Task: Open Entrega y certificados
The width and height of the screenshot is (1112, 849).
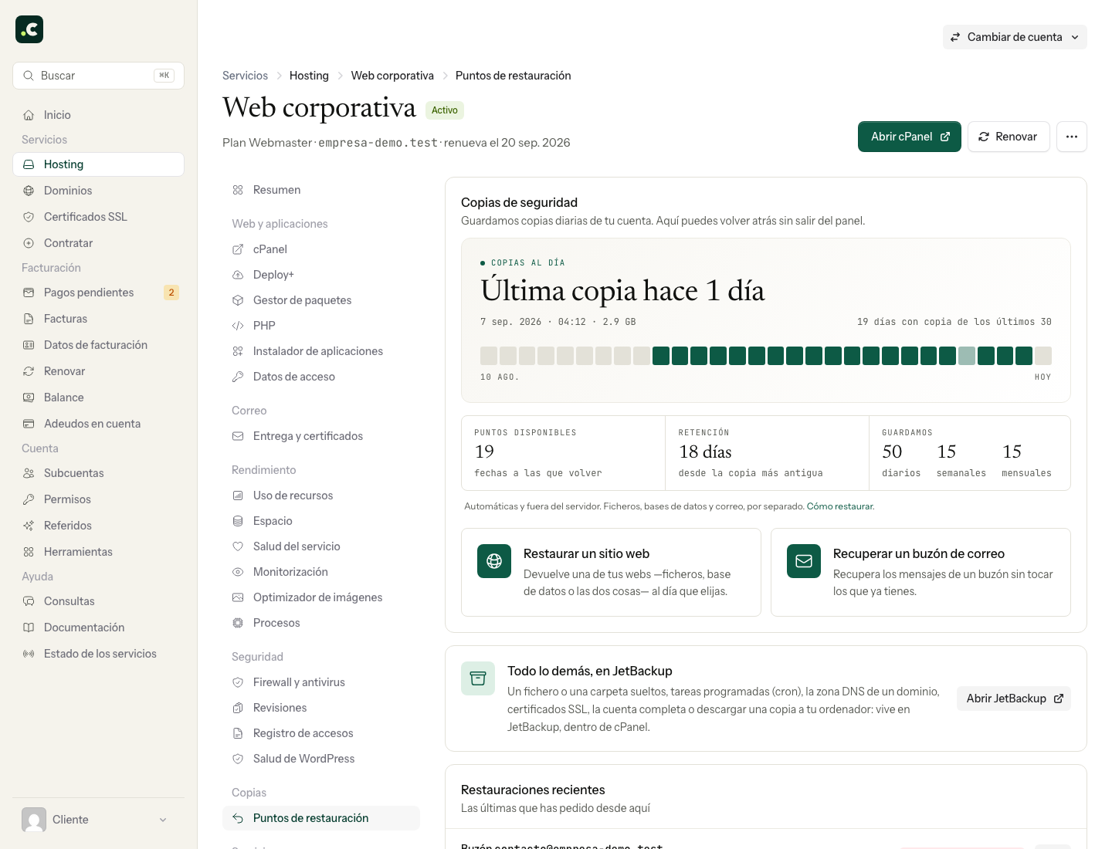Action: coord(321,436)
